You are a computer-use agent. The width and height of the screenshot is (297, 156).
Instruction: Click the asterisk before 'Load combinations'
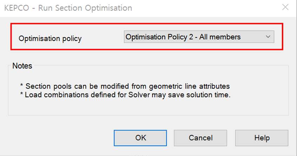click(21, 95)
